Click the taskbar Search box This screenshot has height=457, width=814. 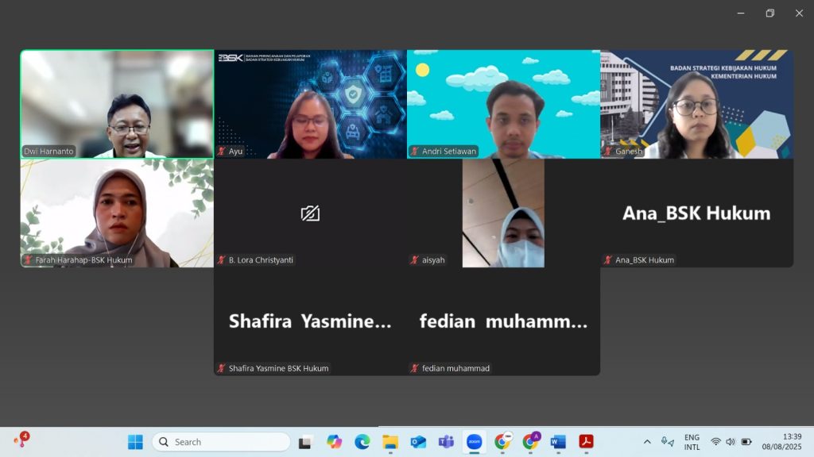[221, 442]
